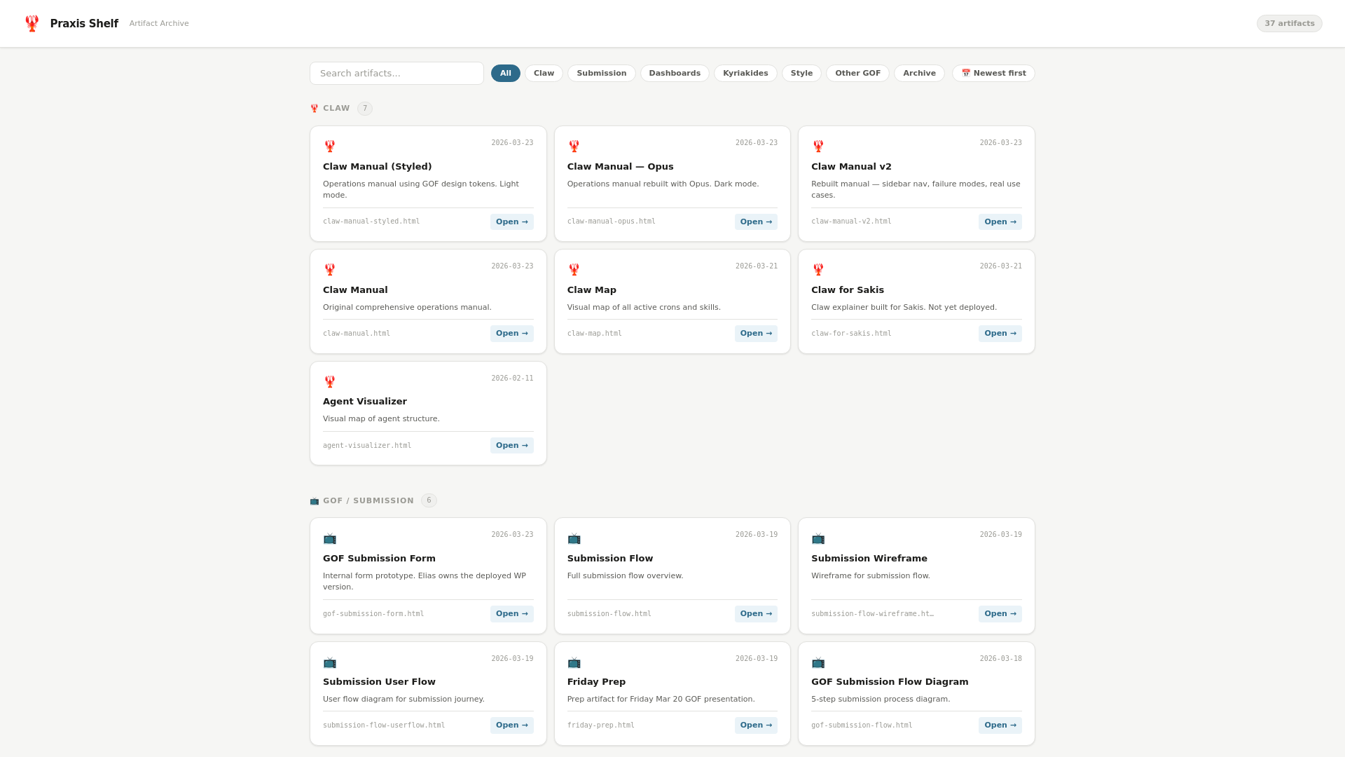Click the submission-flow-userflow.html filename
This screenshot has width=1345, height=757.
(x=384, y=725)
